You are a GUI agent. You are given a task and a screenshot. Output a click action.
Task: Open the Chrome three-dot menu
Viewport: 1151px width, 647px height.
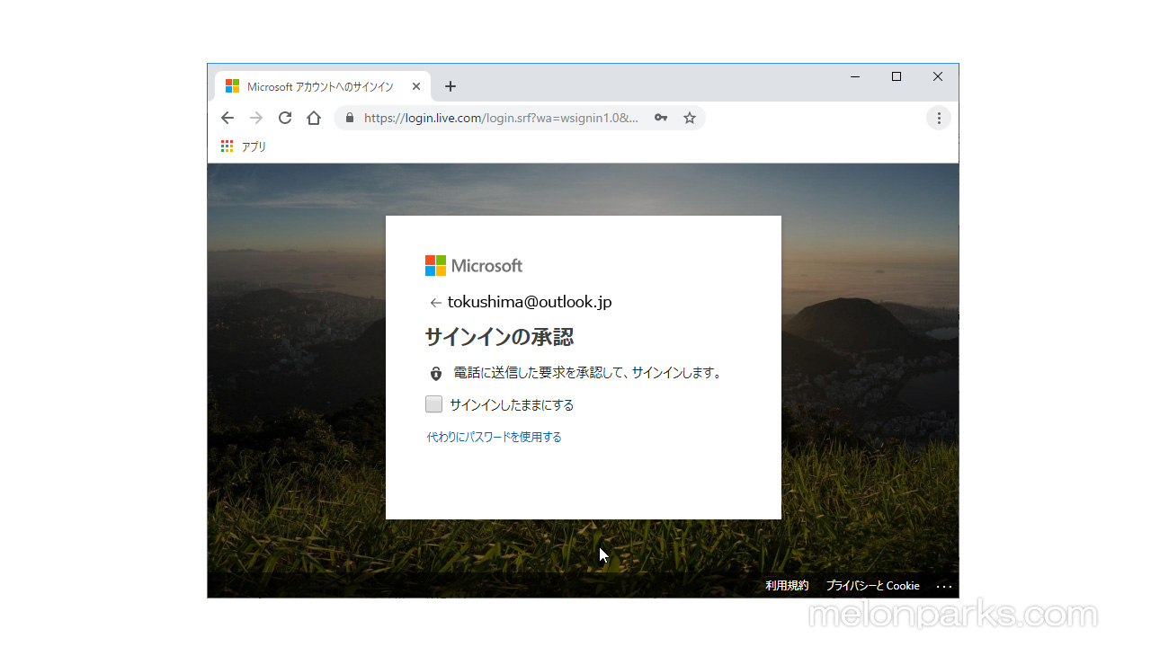coord(939,118)
